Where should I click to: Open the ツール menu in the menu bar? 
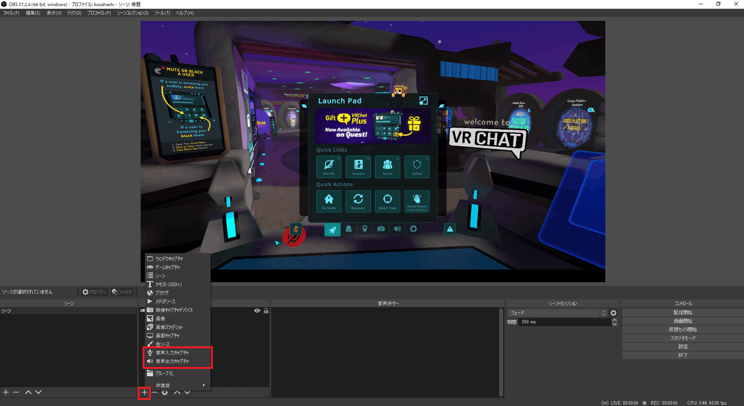coord(161,12)
